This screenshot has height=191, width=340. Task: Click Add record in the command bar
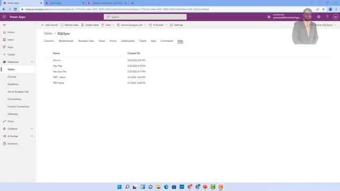pos(49,25)
